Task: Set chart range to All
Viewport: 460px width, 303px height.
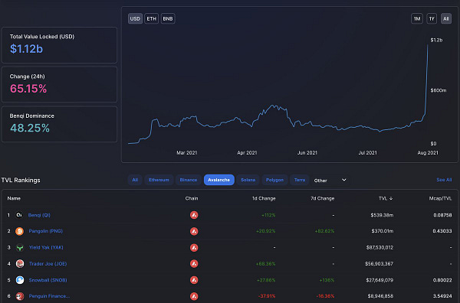Action: click(x=446, y=18)
